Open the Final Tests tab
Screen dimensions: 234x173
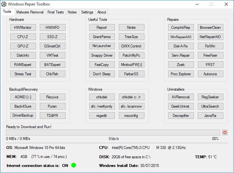coord(56,12)
